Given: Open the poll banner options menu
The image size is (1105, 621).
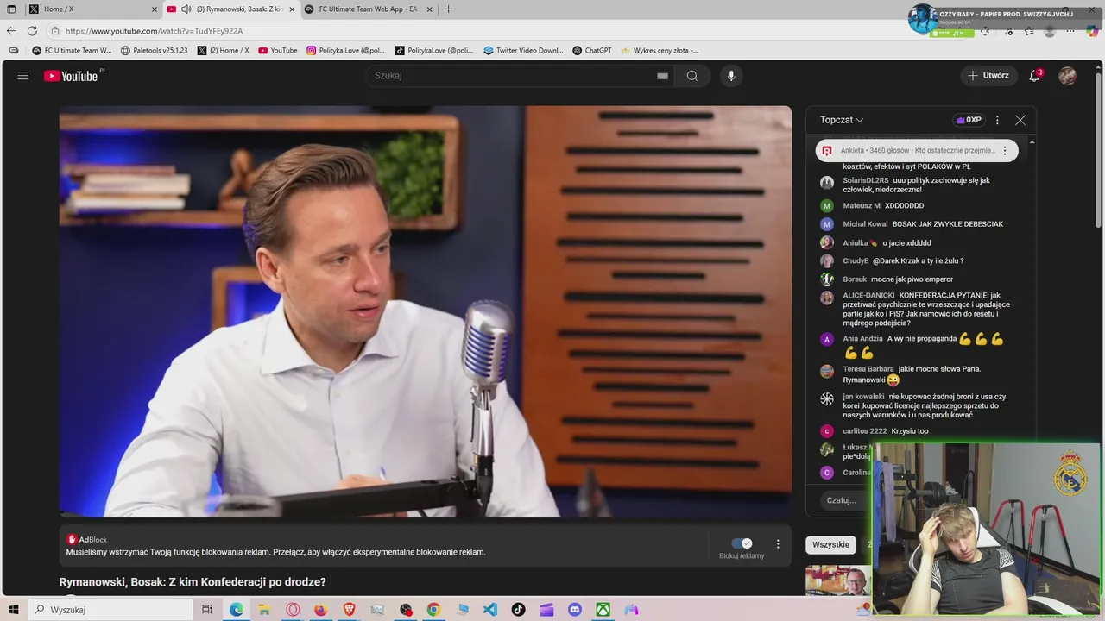Looking at the screenshot, I should coord(1004,151).
